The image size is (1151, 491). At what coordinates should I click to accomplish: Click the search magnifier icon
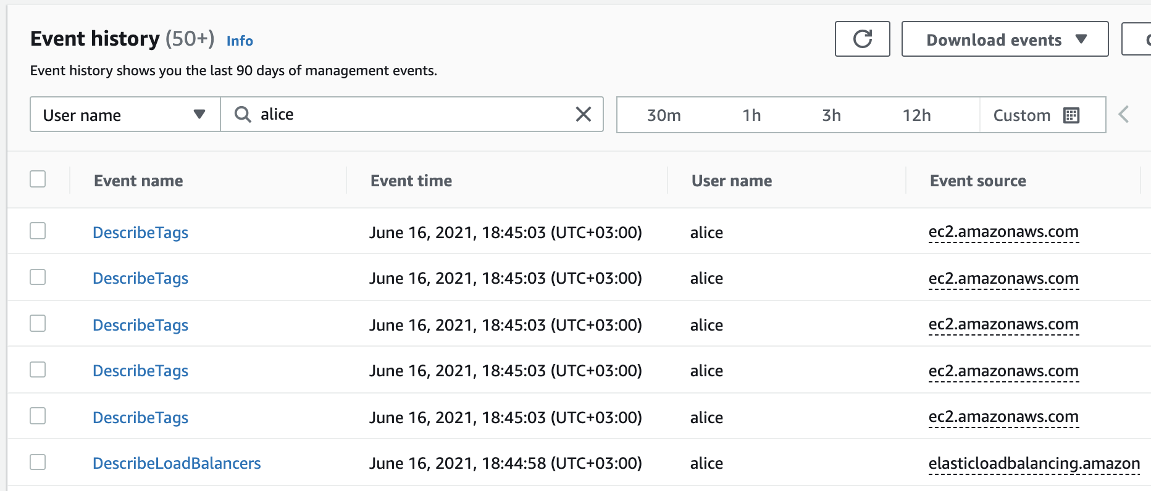[243, 114]
